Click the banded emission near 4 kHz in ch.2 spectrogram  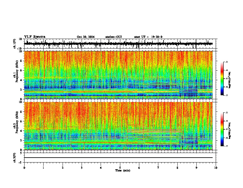[x=154, y=131]
